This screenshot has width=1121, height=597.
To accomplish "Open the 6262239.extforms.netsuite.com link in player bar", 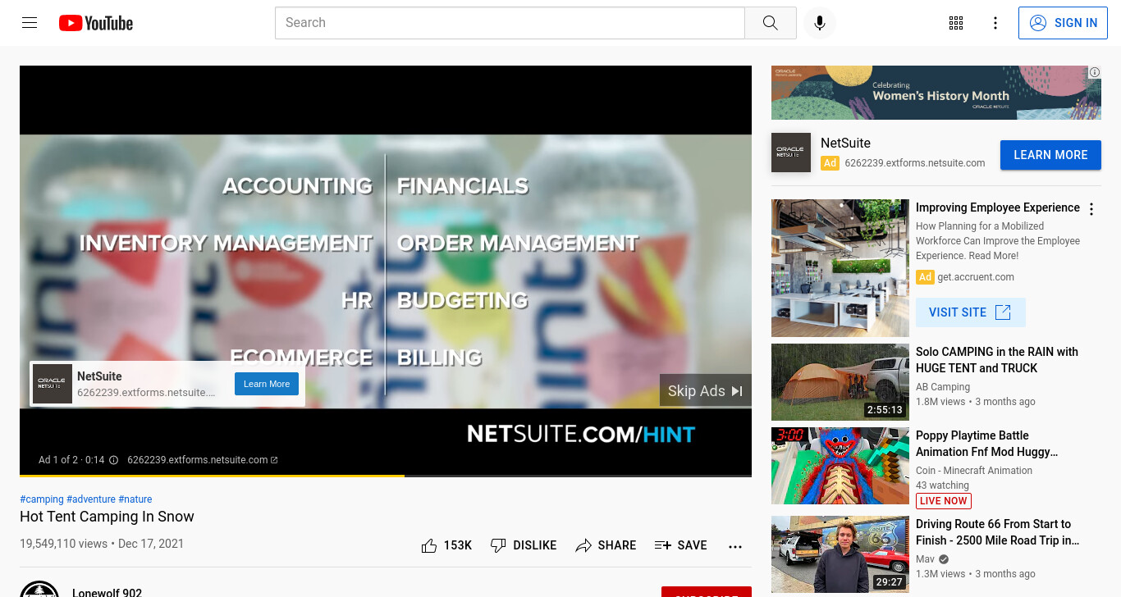I will [x=202, y=460].
